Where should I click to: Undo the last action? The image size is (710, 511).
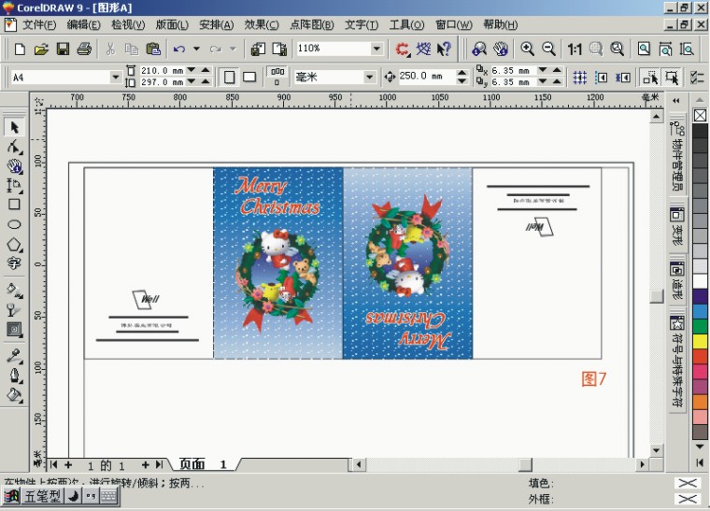pos(178,49)
